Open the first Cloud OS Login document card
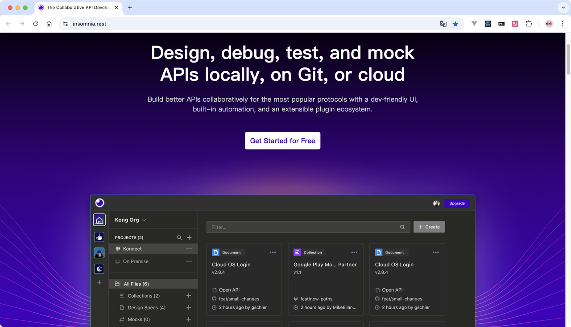The height and width of the screenshot is (327, 571). click(x=244, y=279)
